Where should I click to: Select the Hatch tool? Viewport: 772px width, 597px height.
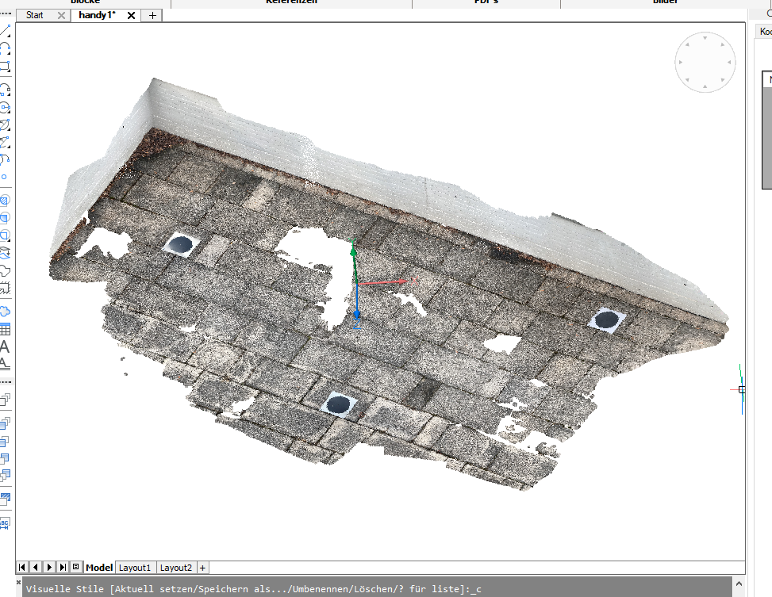pyautogui.click(x=5, y=201)
